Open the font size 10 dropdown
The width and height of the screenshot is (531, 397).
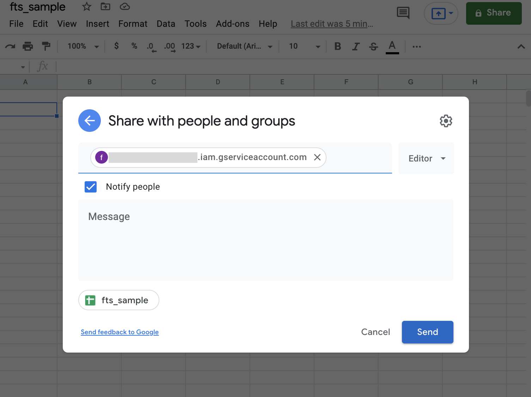coord(304,46)
